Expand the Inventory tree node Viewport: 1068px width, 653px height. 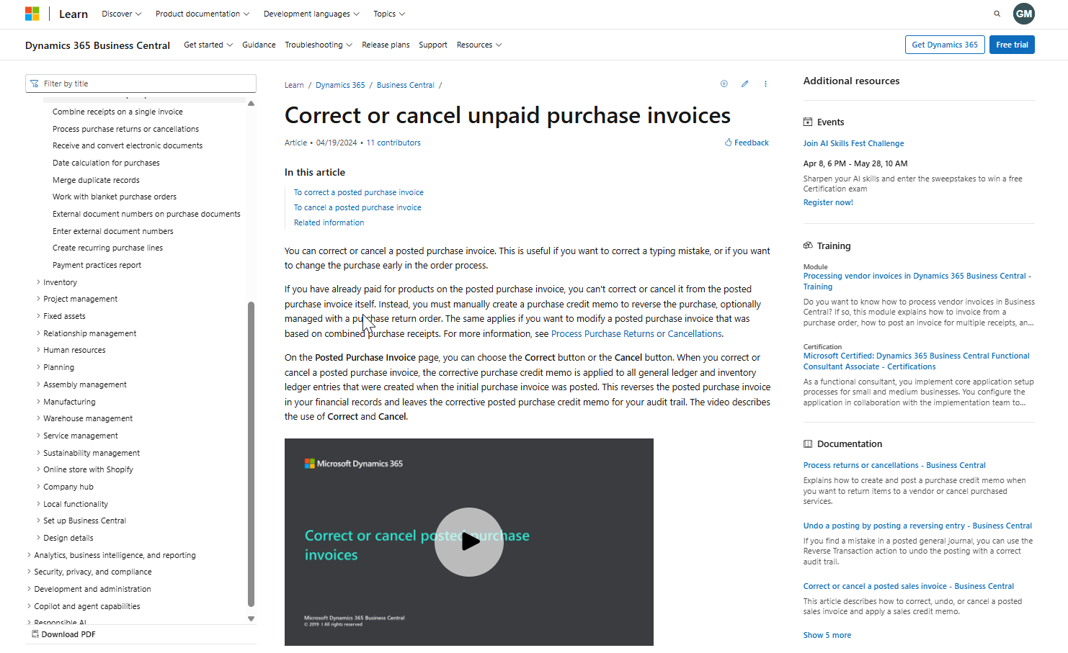pos(39,282)
